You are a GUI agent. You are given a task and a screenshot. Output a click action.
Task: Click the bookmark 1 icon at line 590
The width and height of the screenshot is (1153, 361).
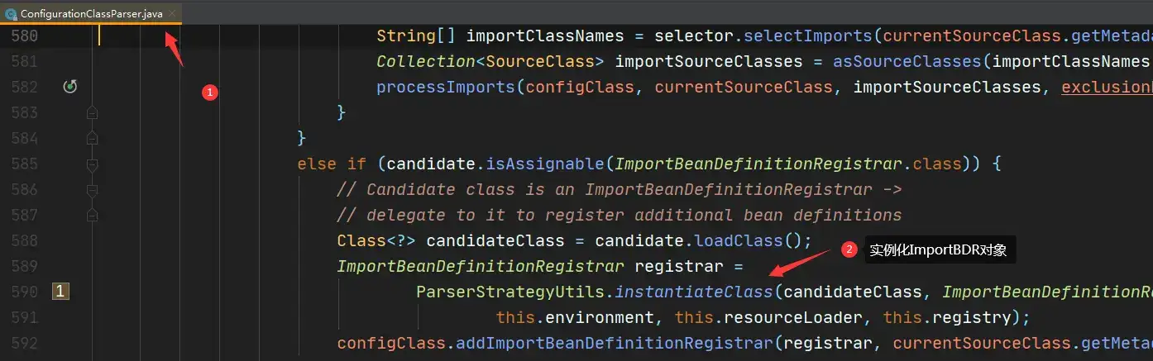60,291
